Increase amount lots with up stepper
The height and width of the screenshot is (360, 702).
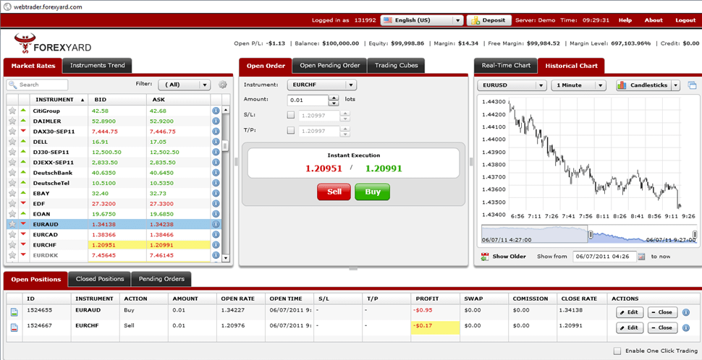click(x=334, y=98)
